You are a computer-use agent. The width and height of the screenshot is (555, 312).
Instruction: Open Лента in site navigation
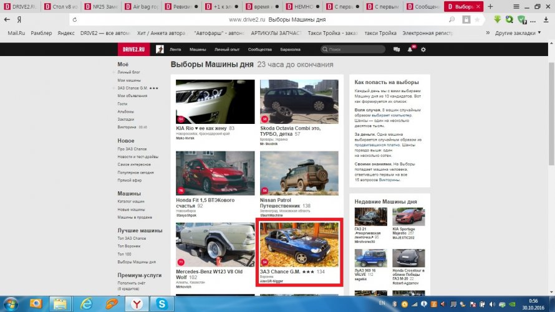click(x=175, y=49)
